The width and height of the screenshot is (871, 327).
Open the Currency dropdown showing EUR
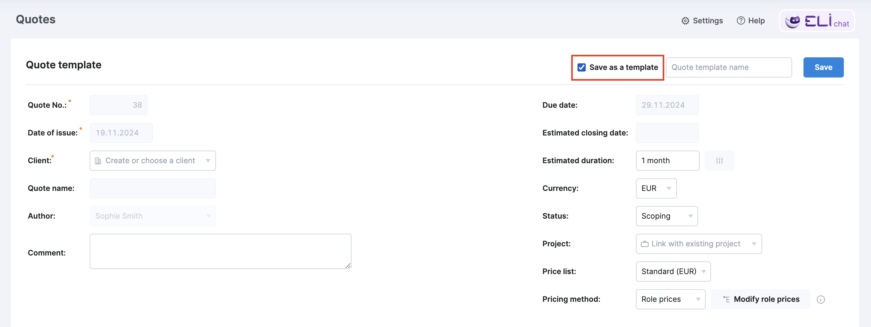click(656, 188)
